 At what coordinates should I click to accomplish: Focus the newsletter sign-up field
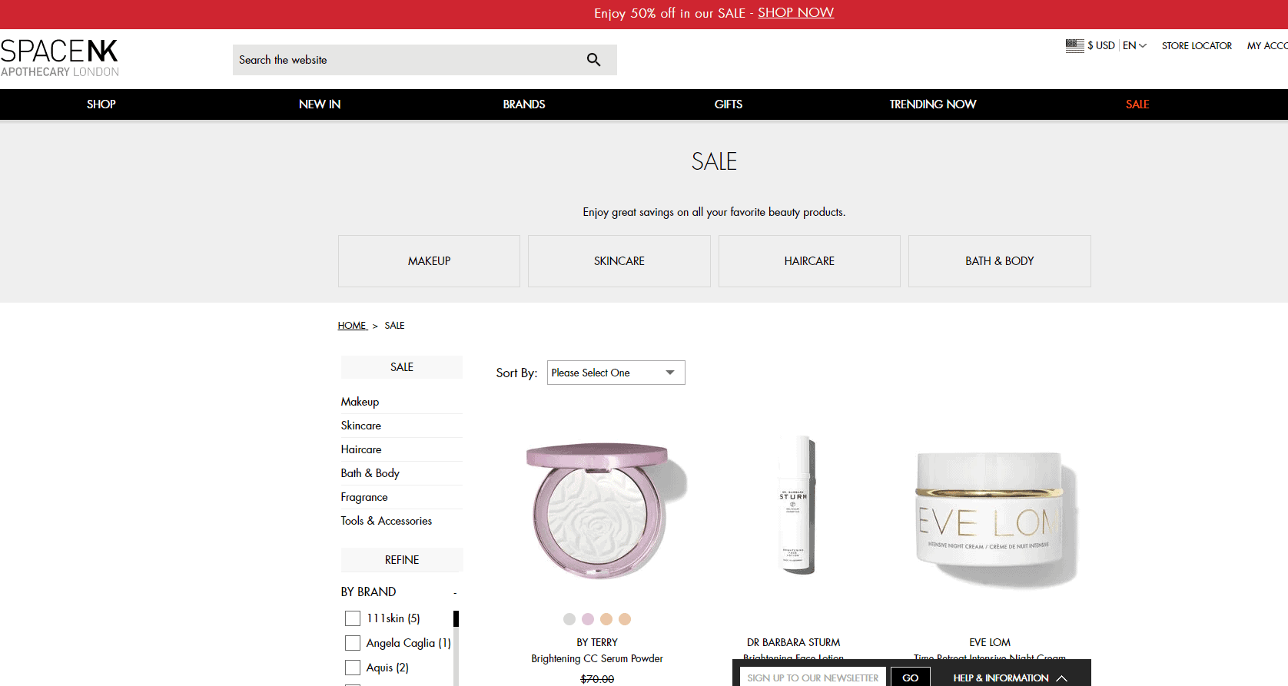813,678
